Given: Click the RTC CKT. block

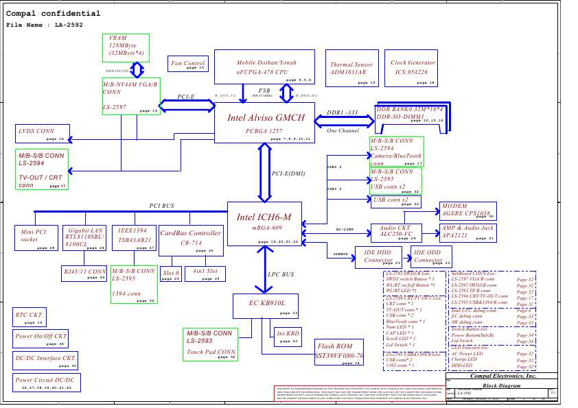Looking at the screenshot, I should [x=30, y=317].
